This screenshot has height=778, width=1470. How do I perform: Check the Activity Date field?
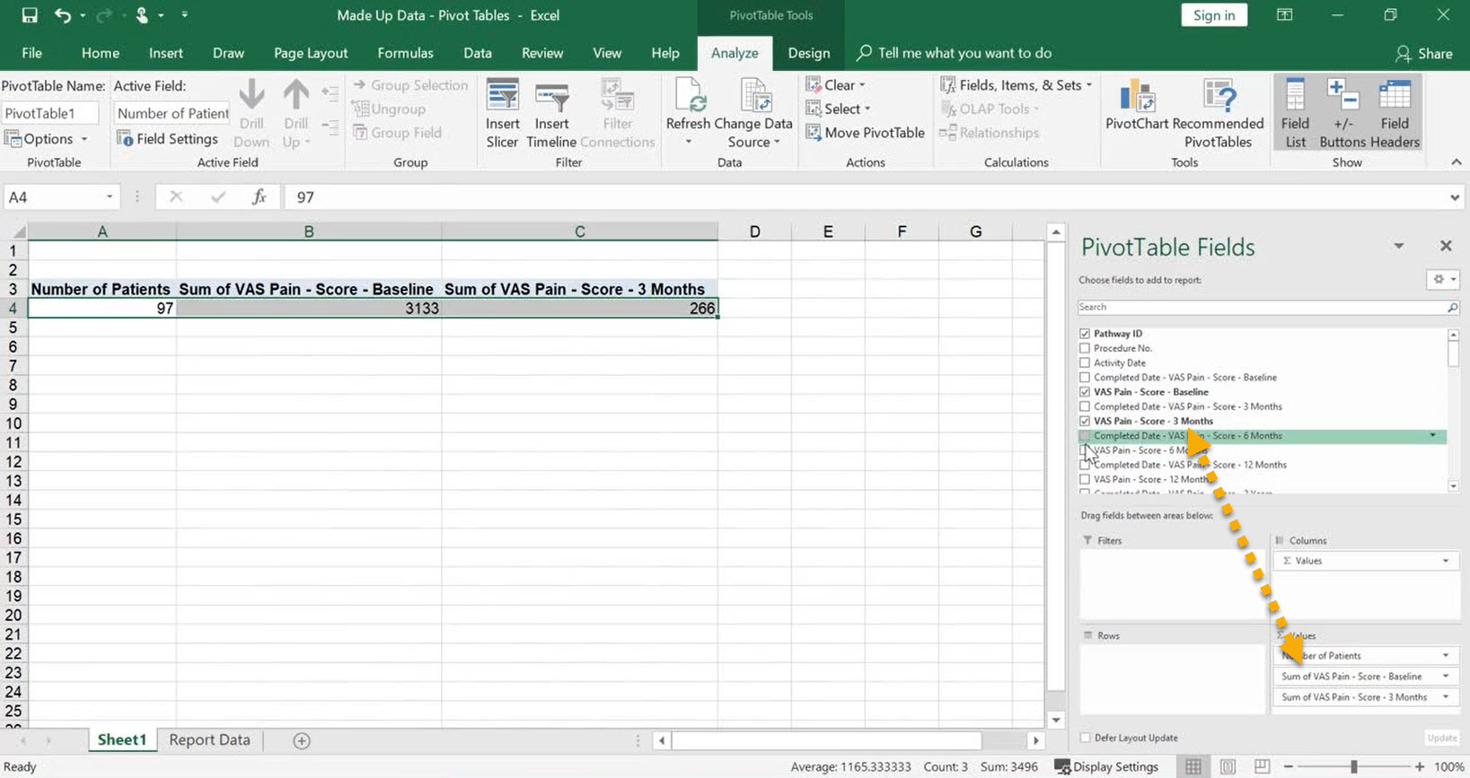pyautogui.click(x=1085, y=363)
